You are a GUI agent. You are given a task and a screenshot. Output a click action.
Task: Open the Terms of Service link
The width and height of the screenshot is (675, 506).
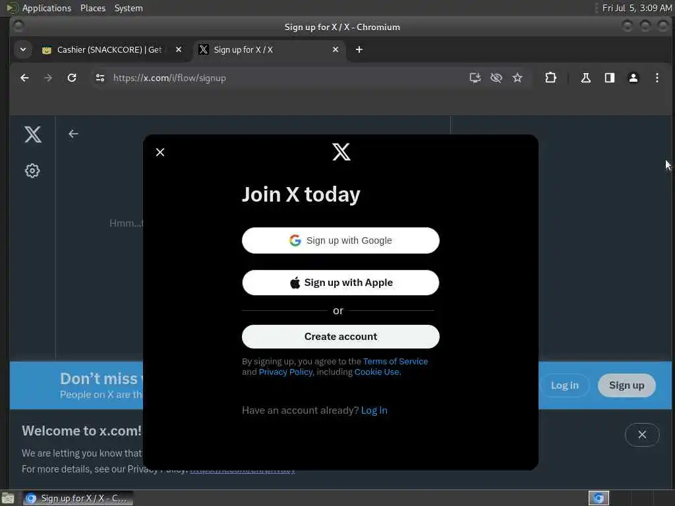(x=396, y=362)
